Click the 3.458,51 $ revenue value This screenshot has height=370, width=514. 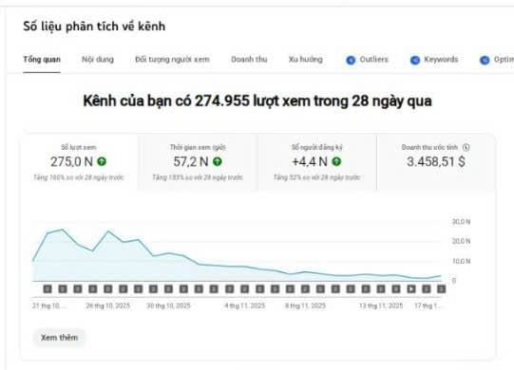(x=436, y=161)
